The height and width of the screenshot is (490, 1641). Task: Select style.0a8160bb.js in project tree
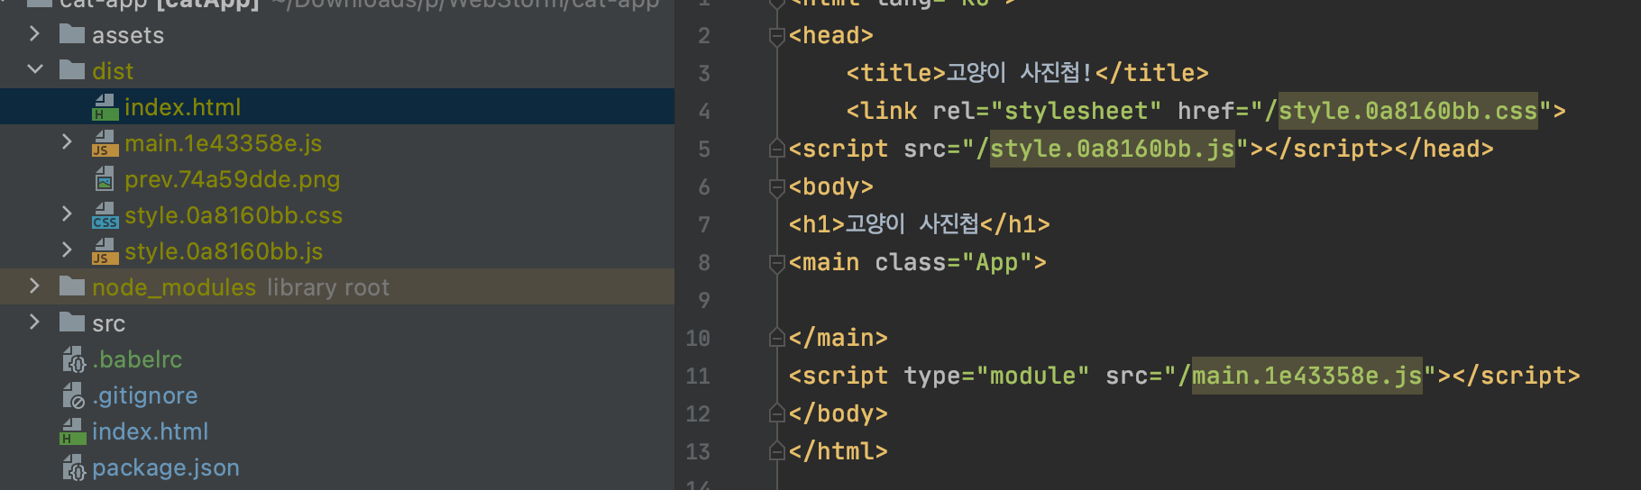coord(224,251)
